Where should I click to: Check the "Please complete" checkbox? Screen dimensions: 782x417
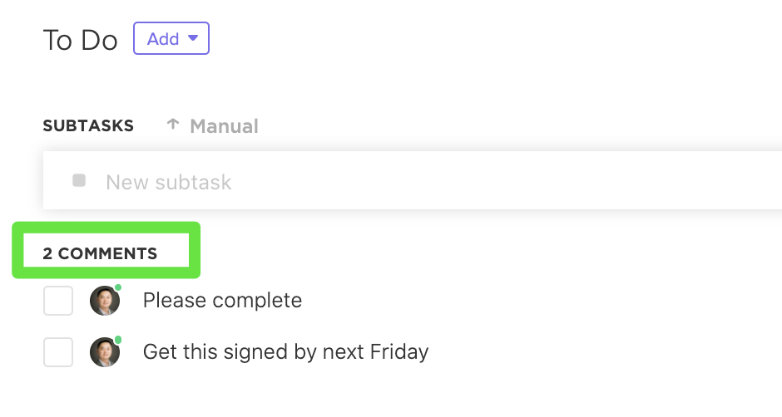pos(58,300)
